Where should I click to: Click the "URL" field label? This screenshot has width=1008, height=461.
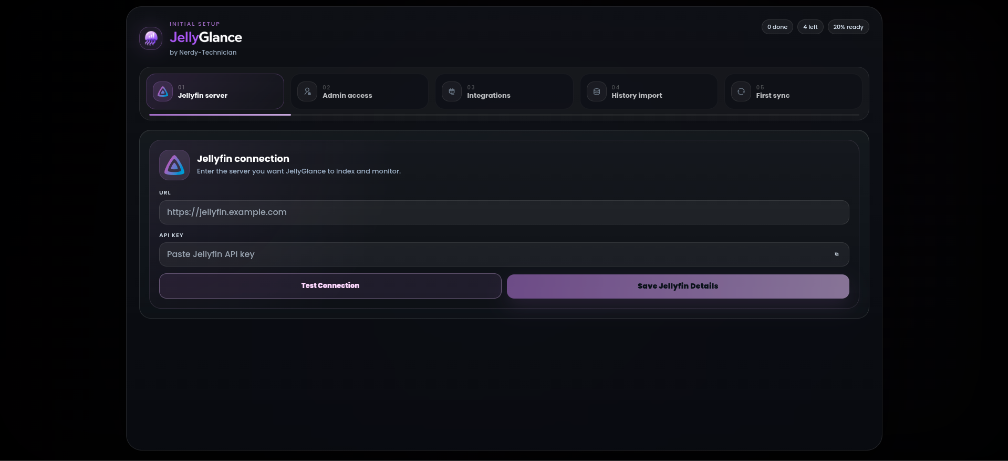point(165,193)
